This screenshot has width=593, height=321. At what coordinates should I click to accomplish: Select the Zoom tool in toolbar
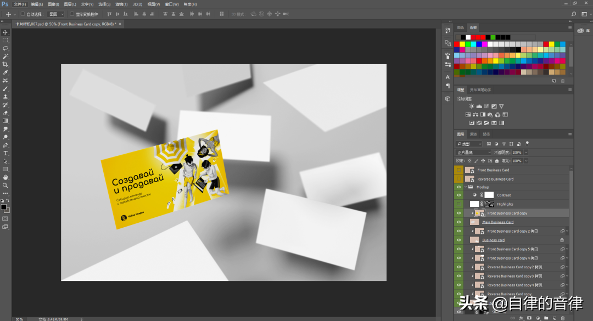pyautogui.click(x=5, y=185)
